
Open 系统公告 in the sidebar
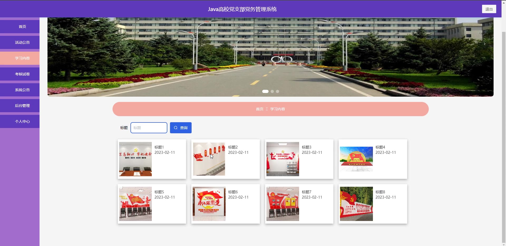tap(20, 90)
